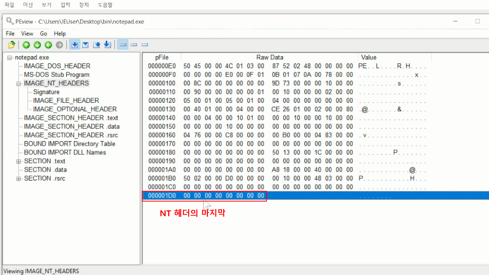
Task: Toggle the first blue address view icon
Action: click(74, 45)
